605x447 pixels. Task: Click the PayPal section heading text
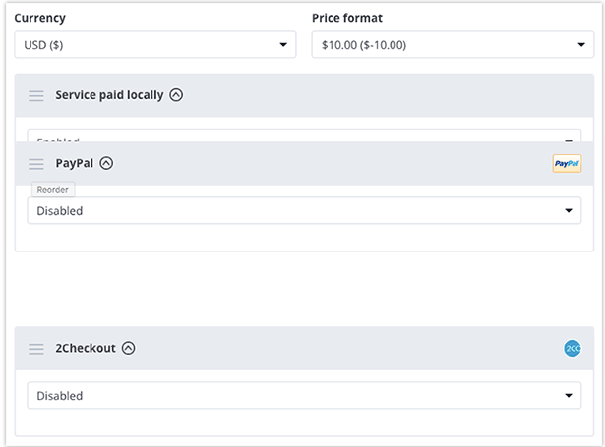point(75,163)
